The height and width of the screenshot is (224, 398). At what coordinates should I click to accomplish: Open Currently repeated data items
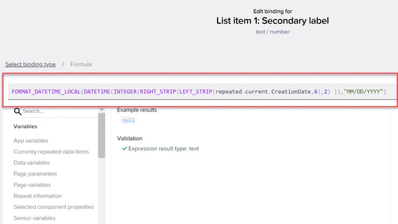click(x=52, y=151)
